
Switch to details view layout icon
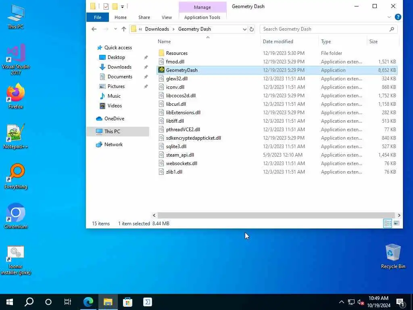tap(388, 223)
